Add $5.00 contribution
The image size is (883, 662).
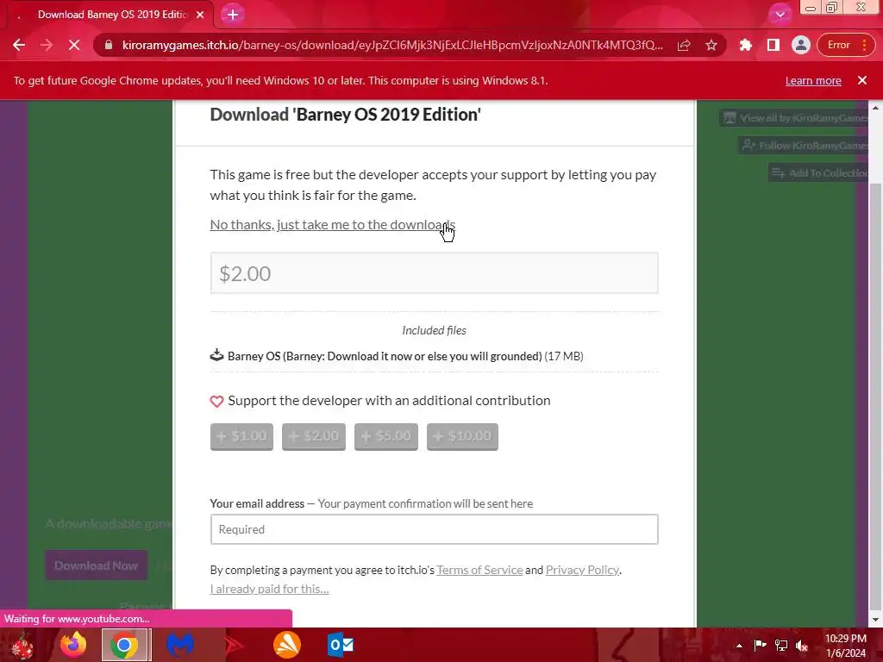tap(386, 436)
